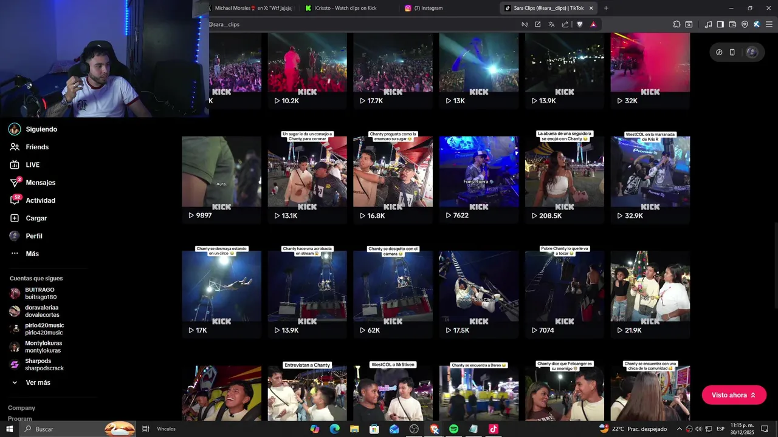The height and width of the screenshot is (437, 778).
Task: Open Montylokuras account
Action: point(36,347)
